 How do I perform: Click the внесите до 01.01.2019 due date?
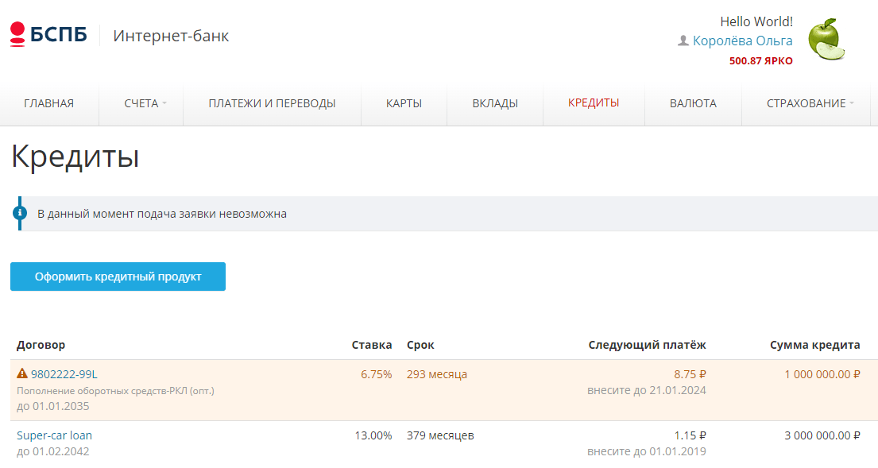[x=647, y=451]
